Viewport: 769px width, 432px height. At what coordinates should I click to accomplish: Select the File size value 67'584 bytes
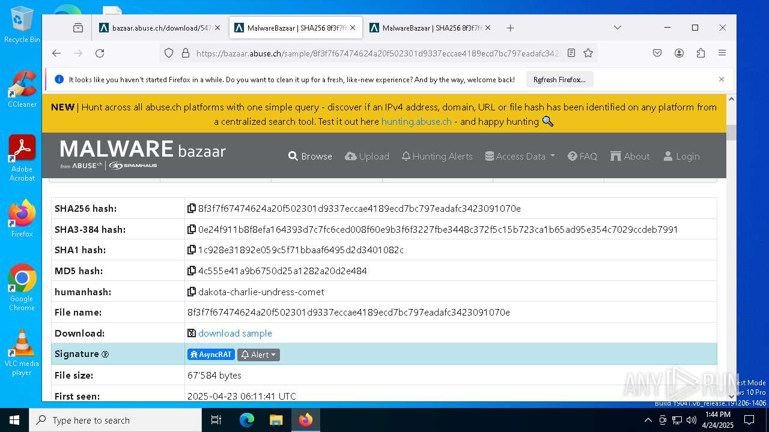(214, 375)
